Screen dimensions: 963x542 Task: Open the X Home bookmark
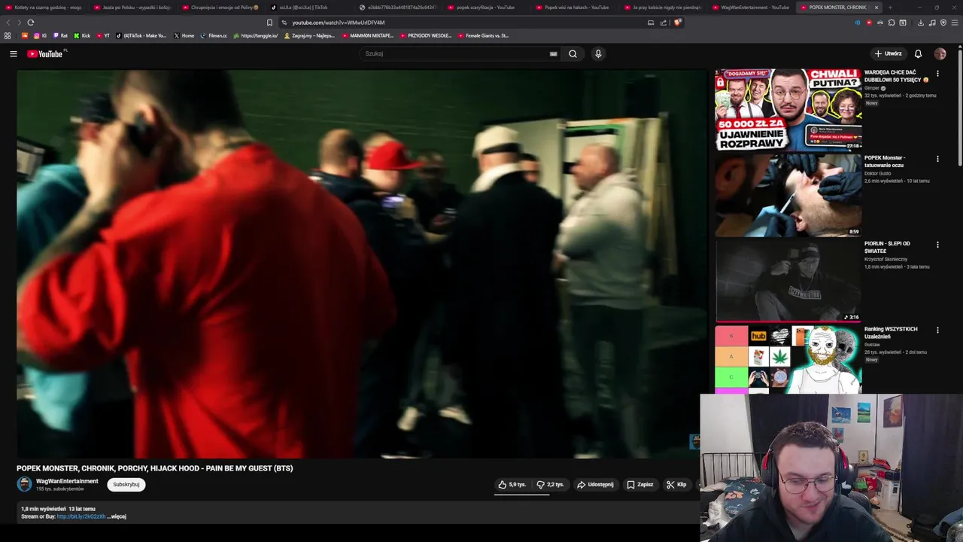click(184, 35)
